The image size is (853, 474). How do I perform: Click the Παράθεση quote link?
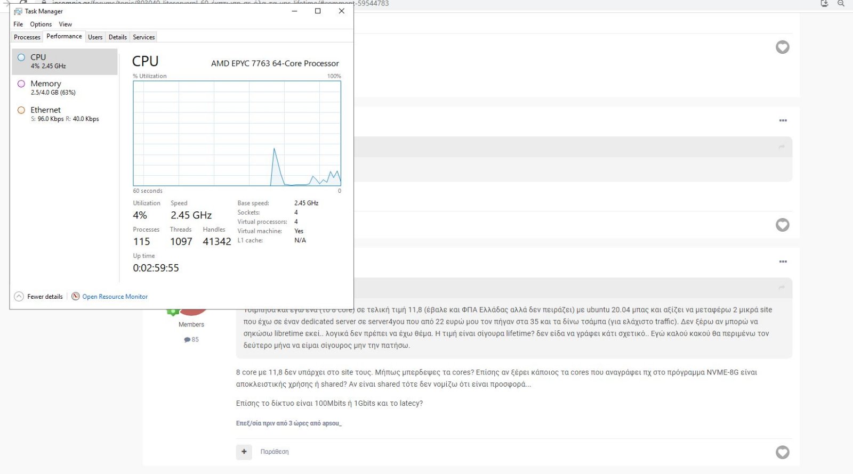(x=275, y=452)
